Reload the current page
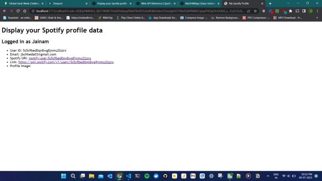Image resolution: width=322 pixels, height=181 pixels. (18, 11)
